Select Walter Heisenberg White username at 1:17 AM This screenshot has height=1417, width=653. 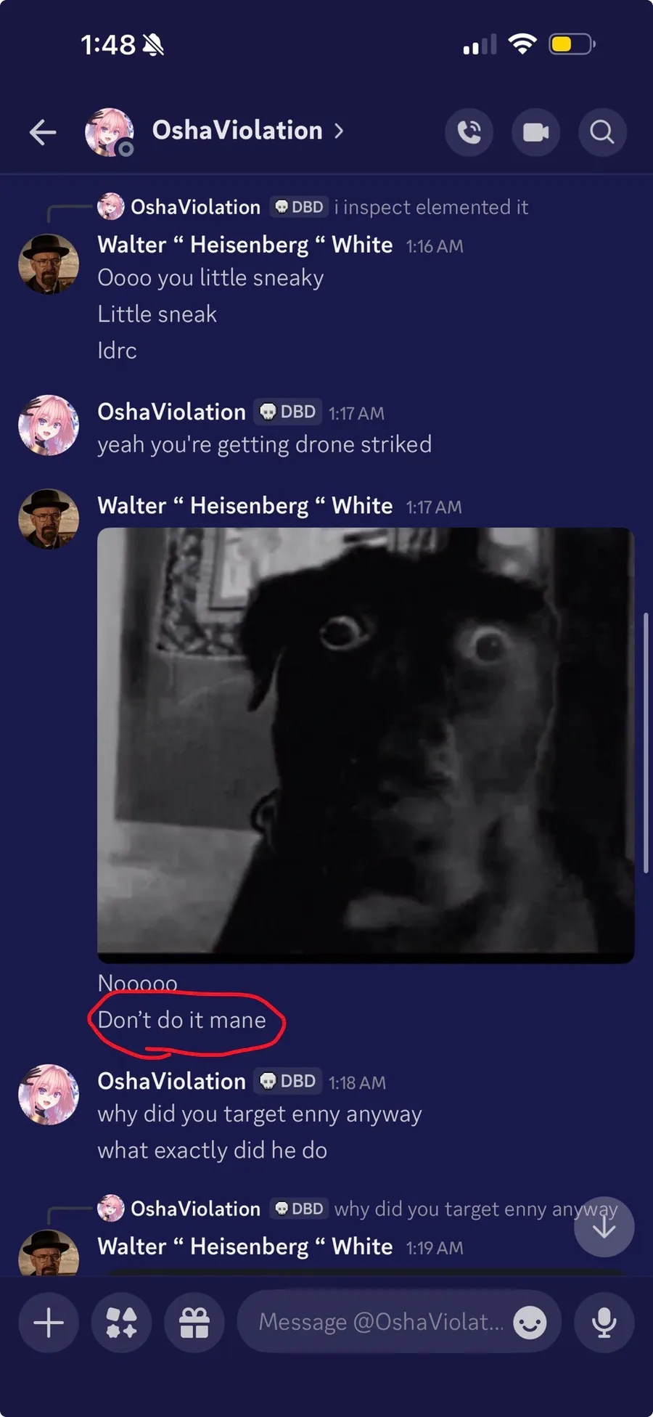(x=245, y=505)
